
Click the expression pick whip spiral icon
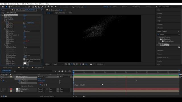pos(44,85)
